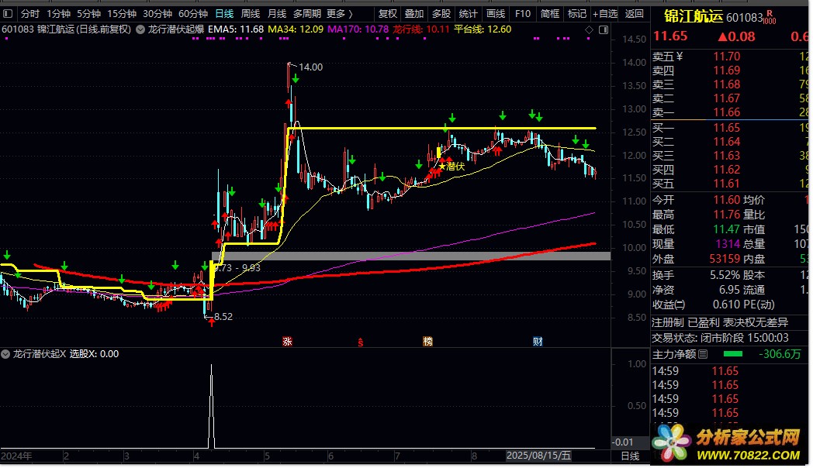Open the 更多 periods dropdown

coord(339,13)
